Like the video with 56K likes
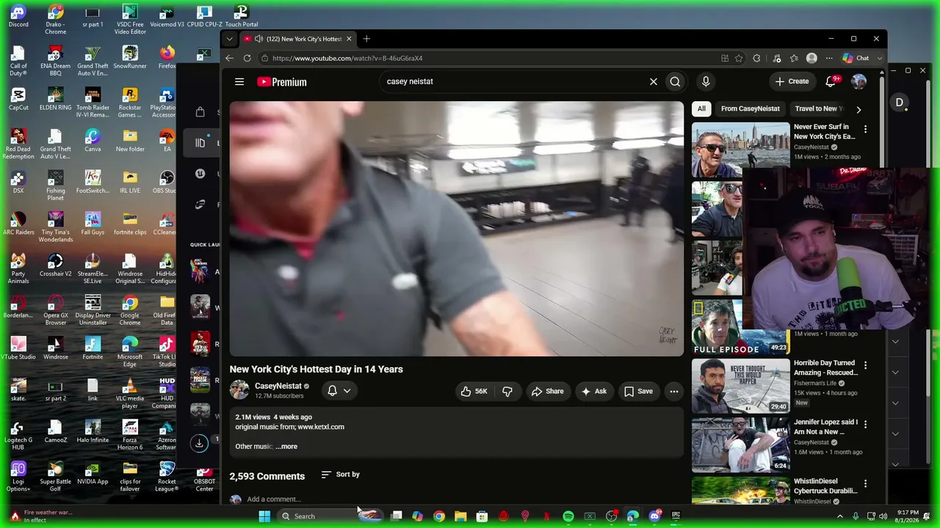 tap(474, 392)
